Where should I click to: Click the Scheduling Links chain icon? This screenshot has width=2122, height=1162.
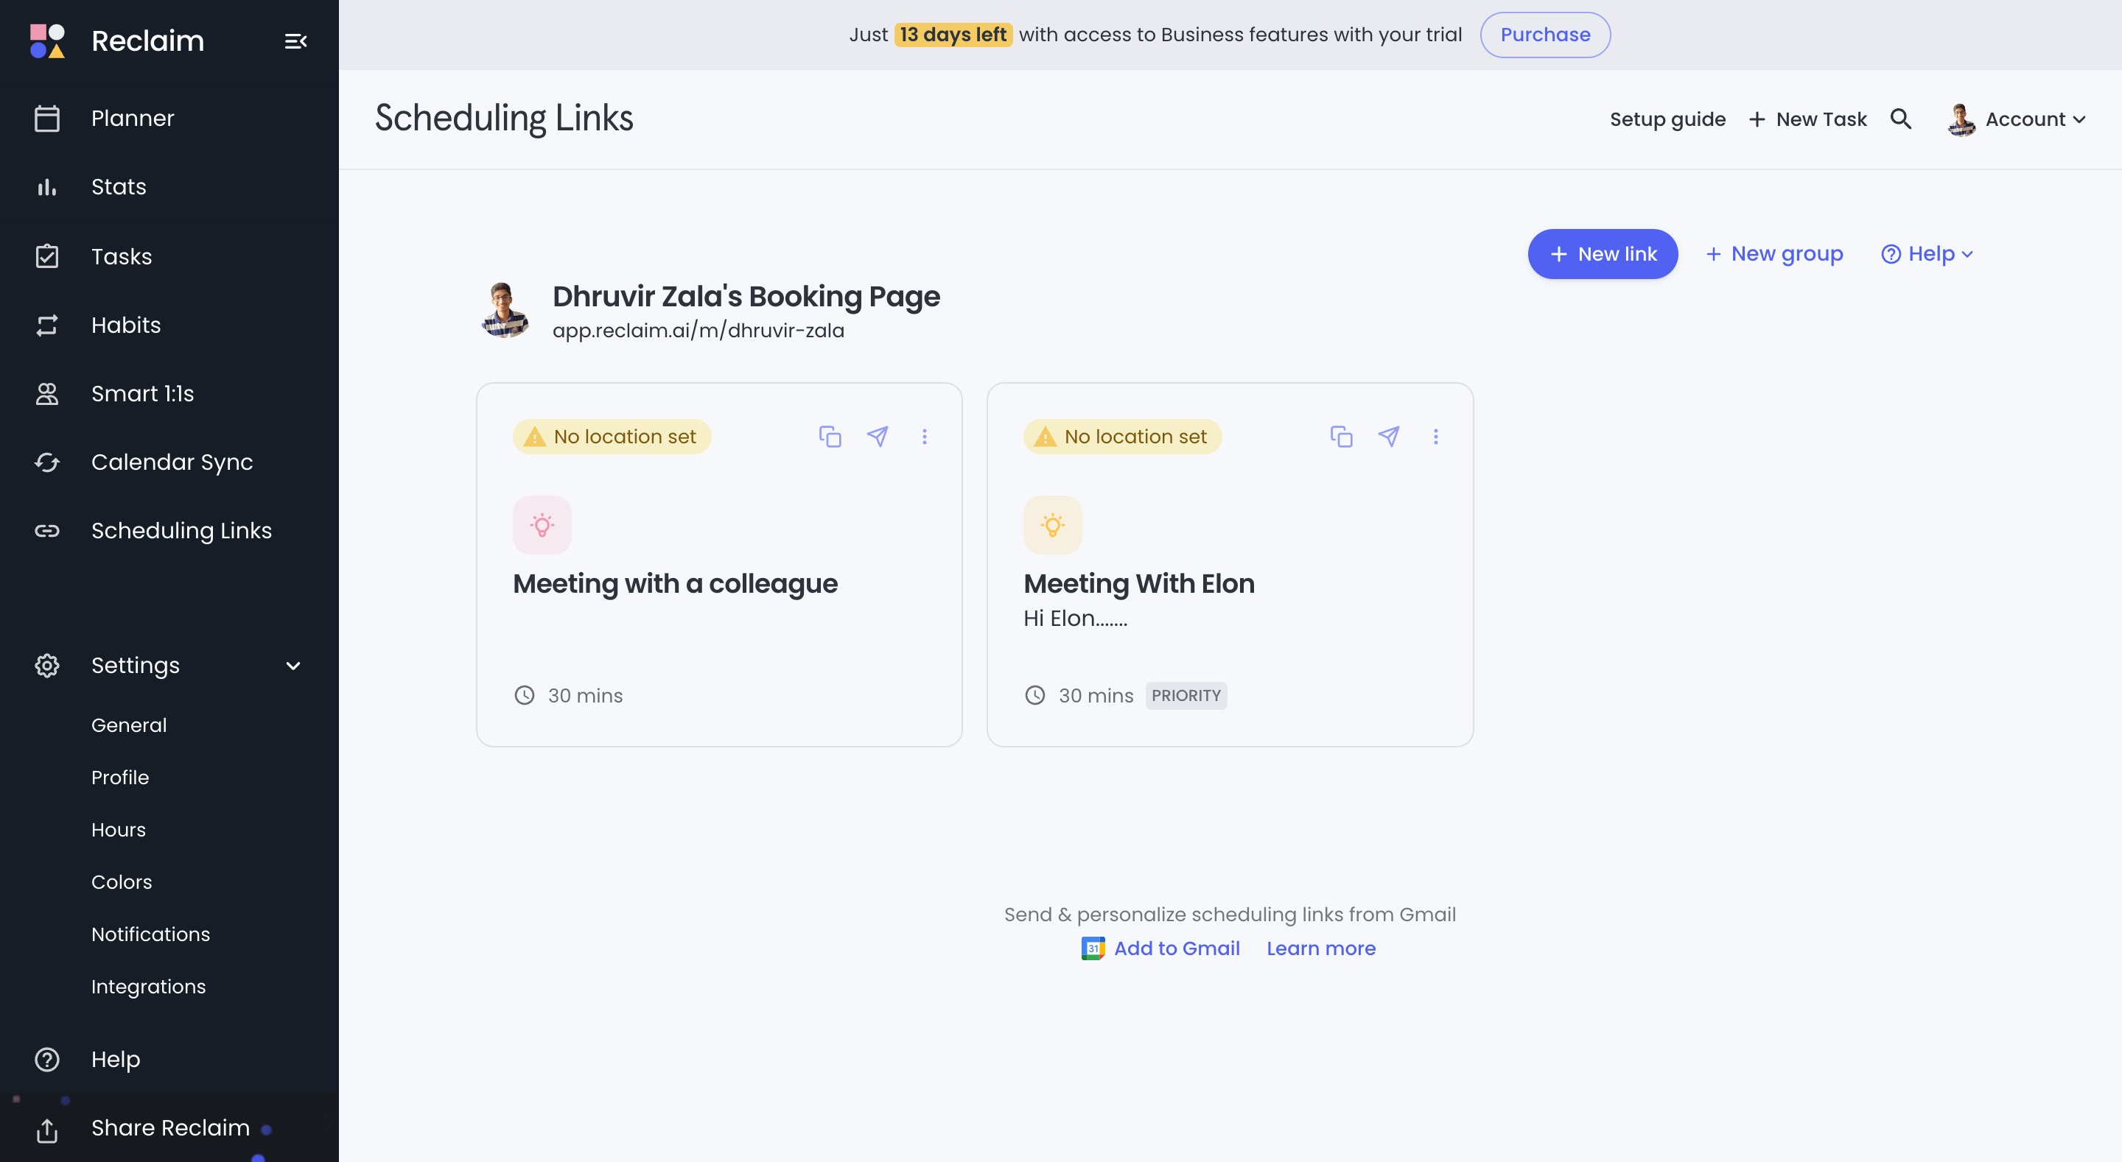47,530
